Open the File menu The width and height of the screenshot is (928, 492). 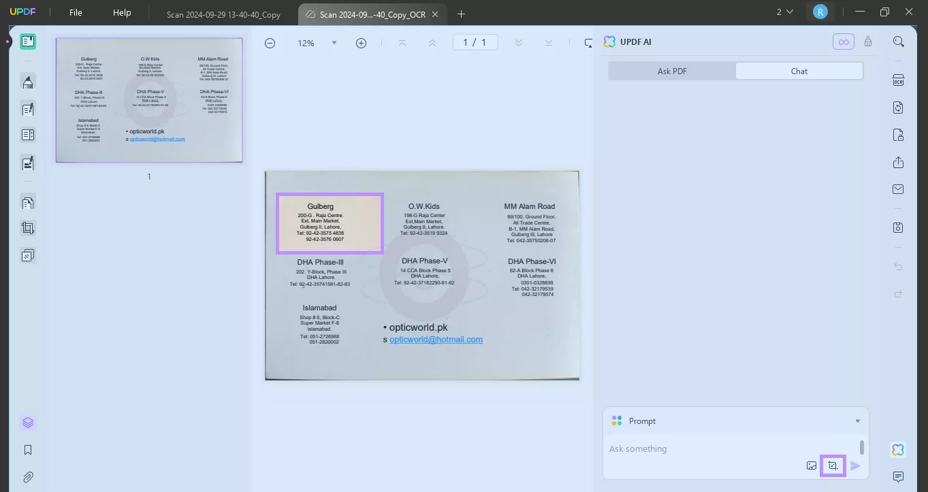click(75, 12)
